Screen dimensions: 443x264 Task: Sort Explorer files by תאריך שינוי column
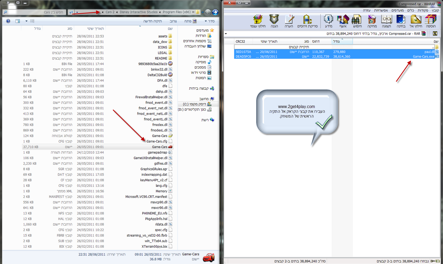(x=95, y=29)
